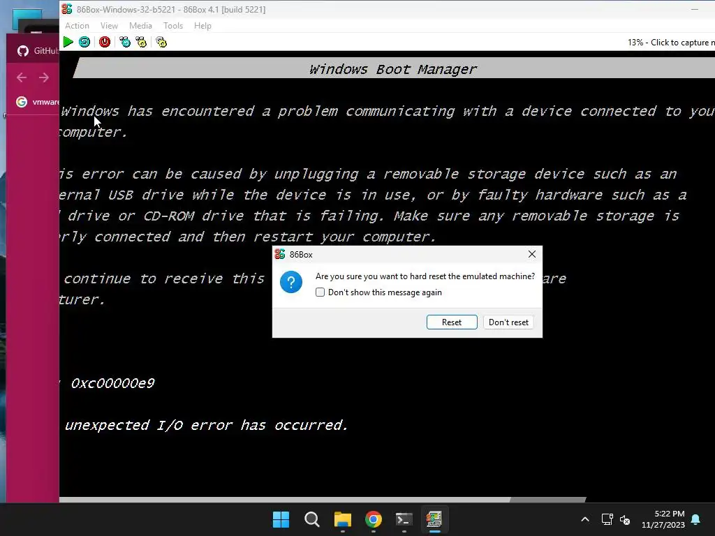
Task: Go back in the browser window
Action: point(22,77)
